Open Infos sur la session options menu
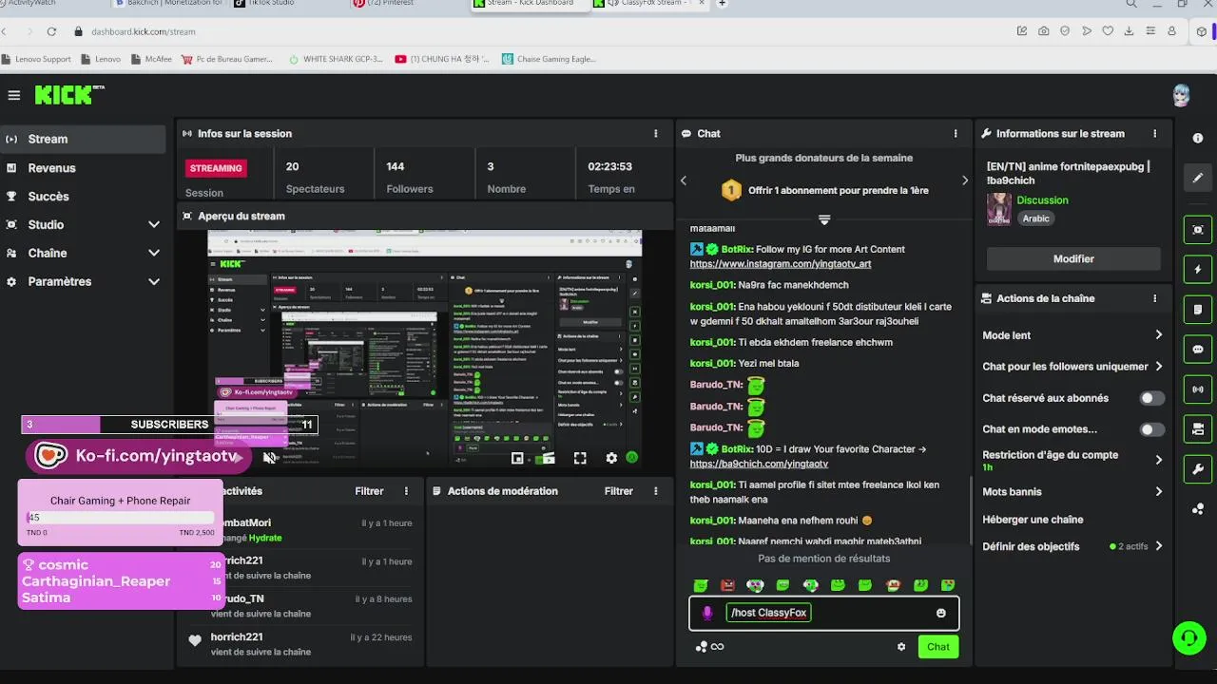The width and height of the screenshot is (1217, 684). coord(655,134)
